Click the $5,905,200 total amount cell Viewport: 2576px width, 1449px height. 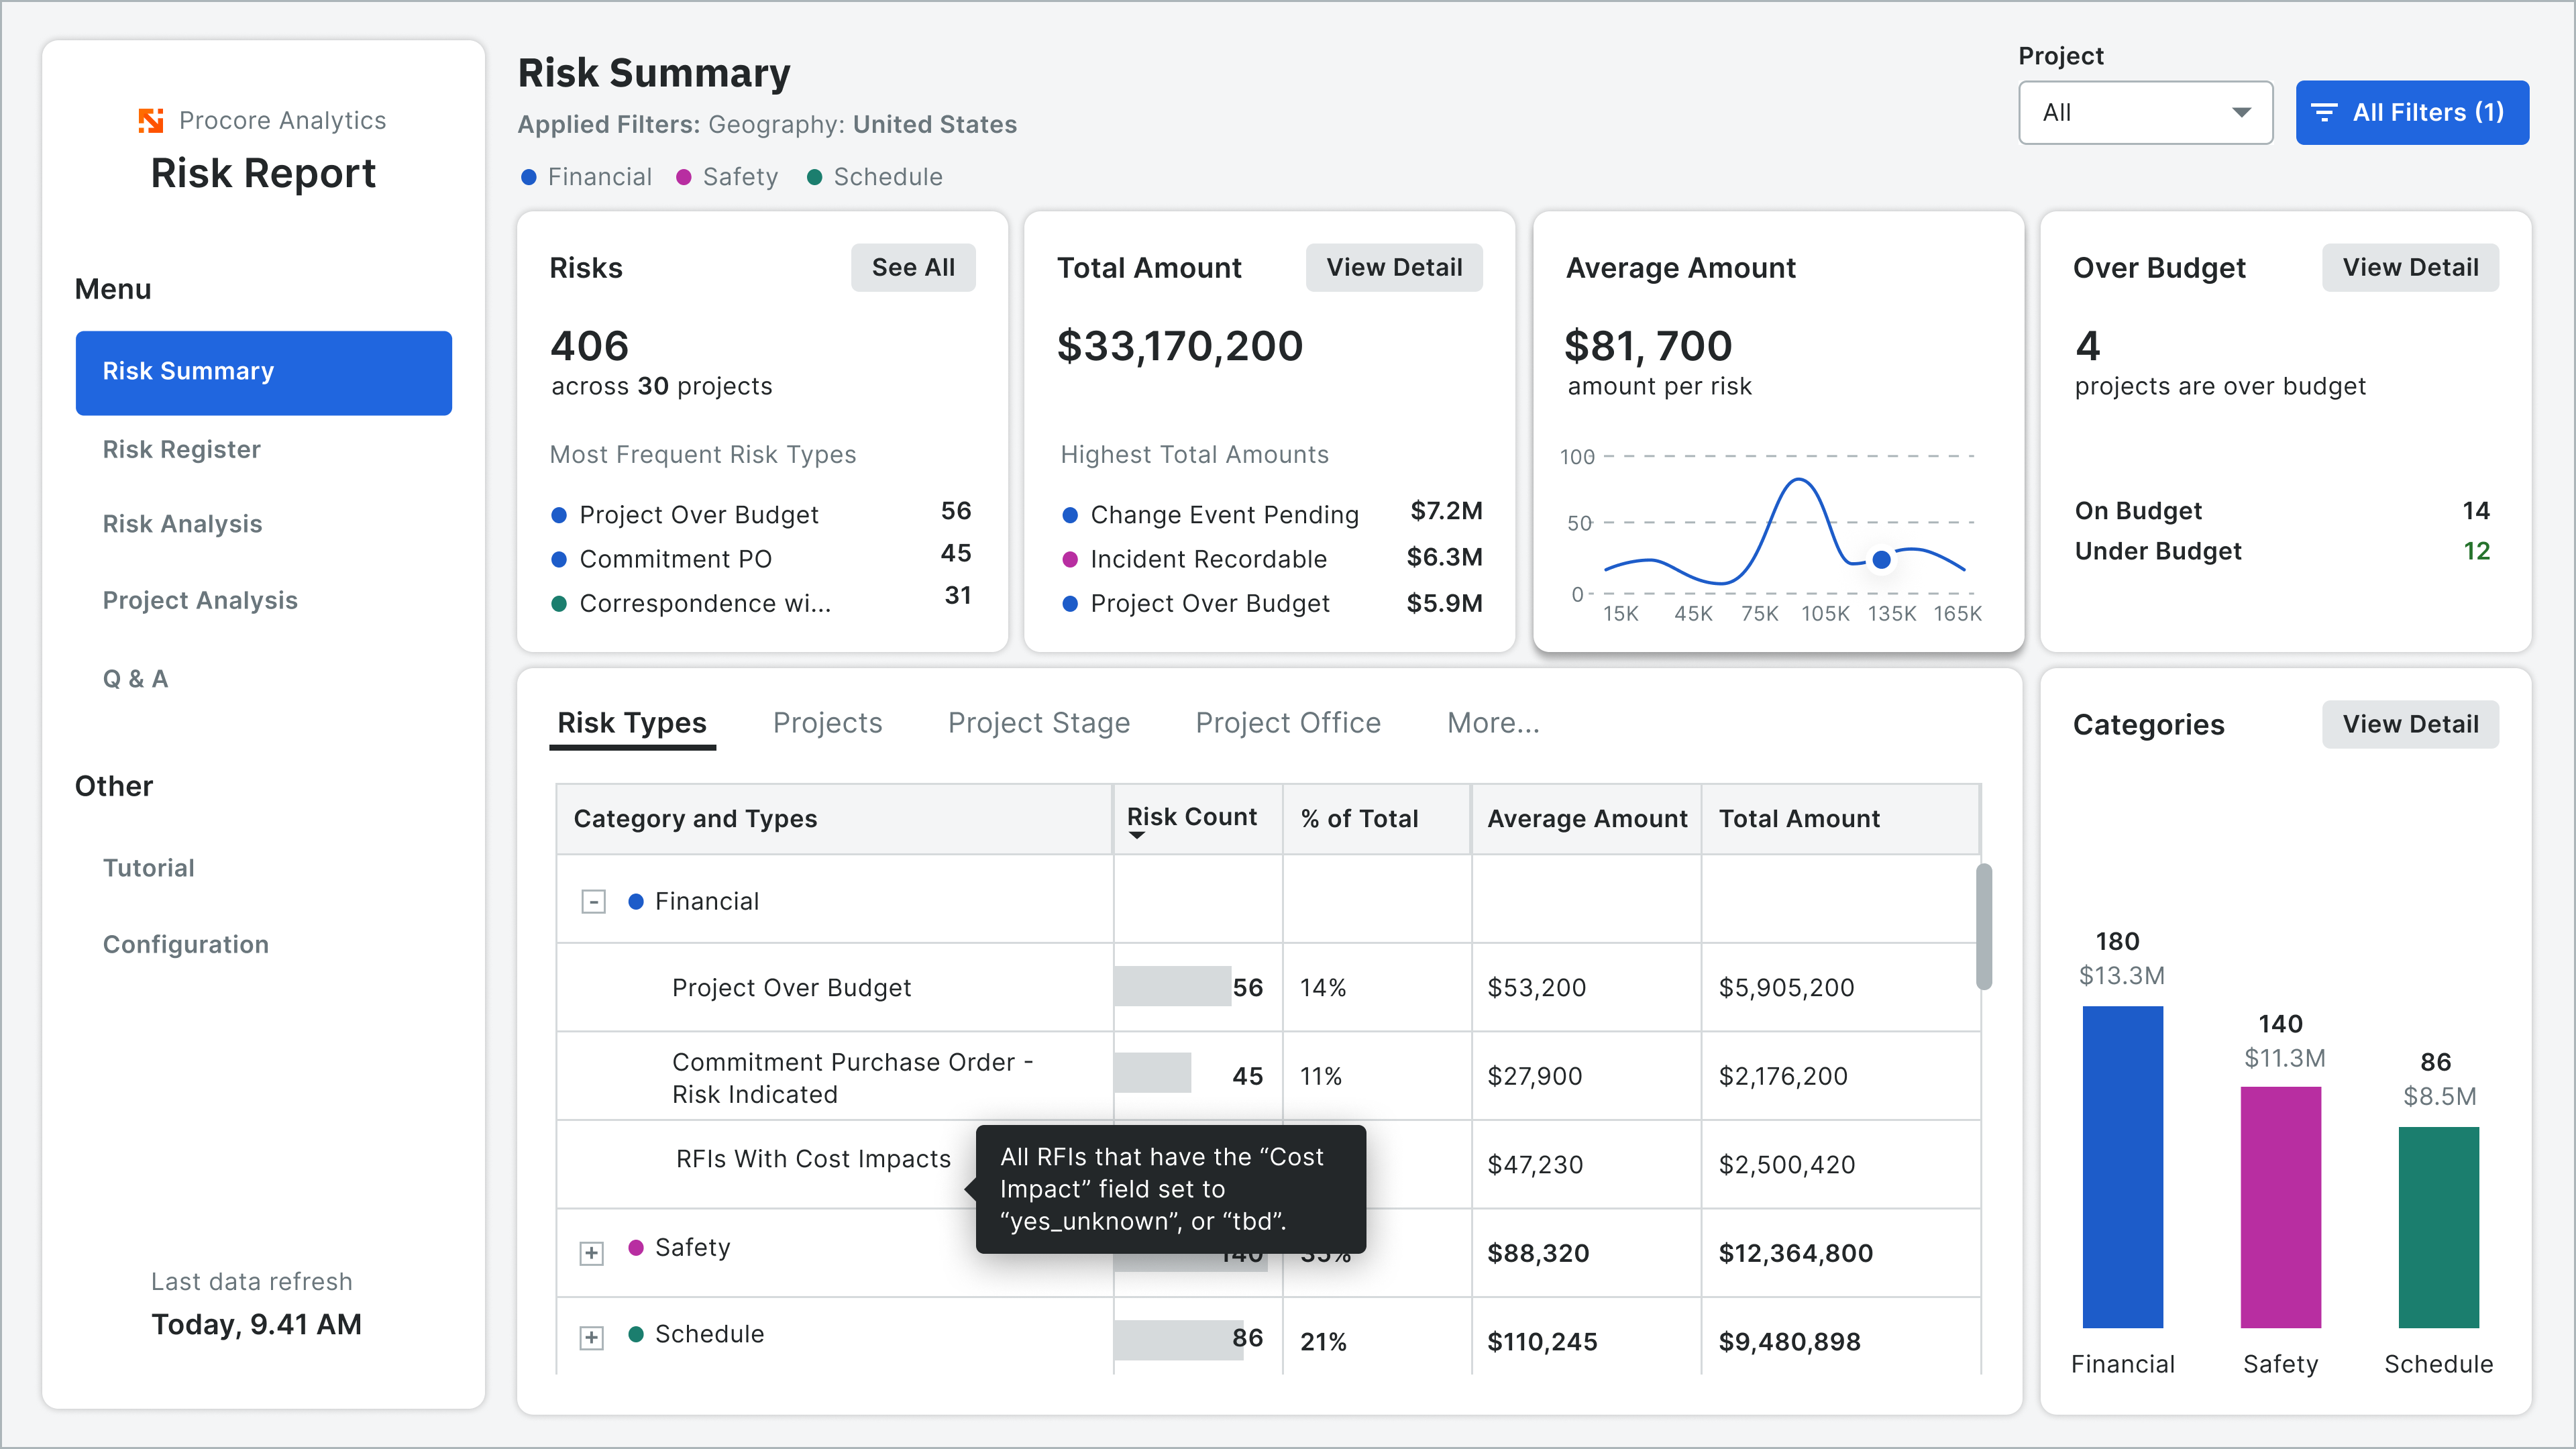(x=1786, y=988)
